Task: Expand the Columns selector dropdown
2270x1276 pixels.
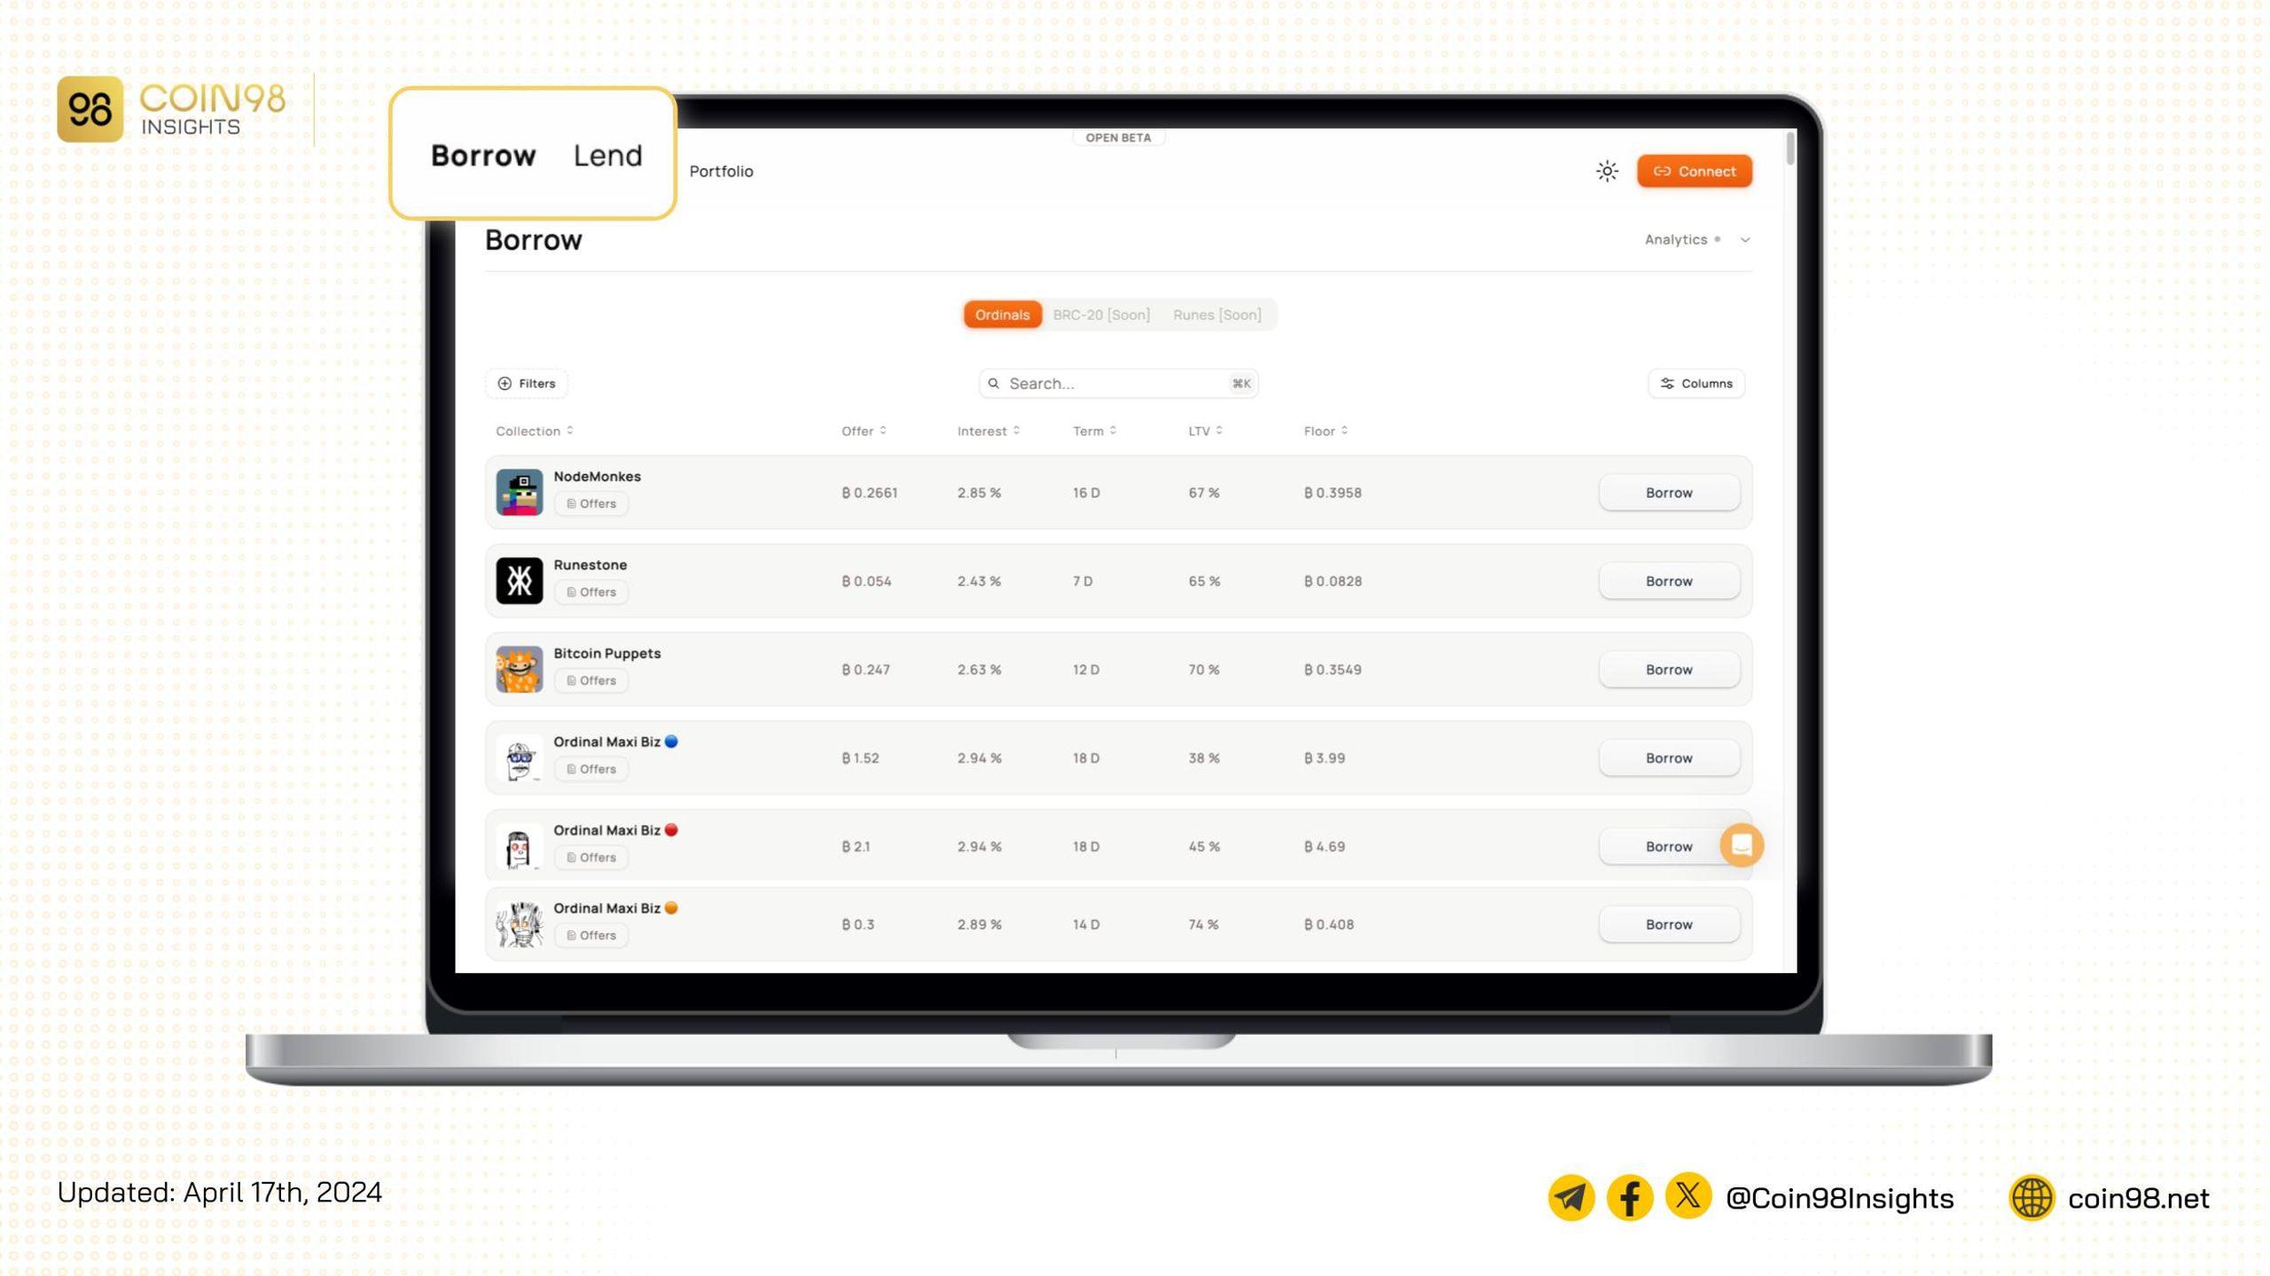Action: click(x=1696, y=382)
